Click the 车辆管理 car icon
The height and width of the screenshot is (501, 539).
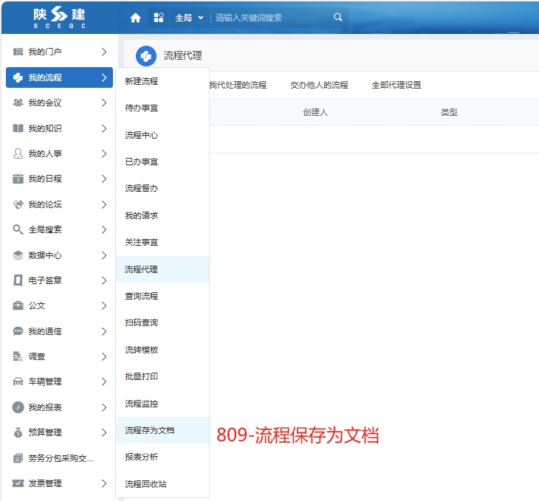coord(18,381)
